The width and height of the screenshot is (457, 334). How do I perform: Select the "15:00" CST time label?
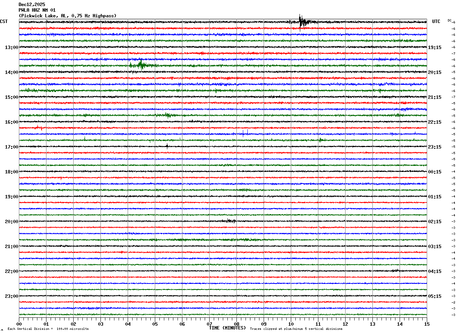(12, 97)
